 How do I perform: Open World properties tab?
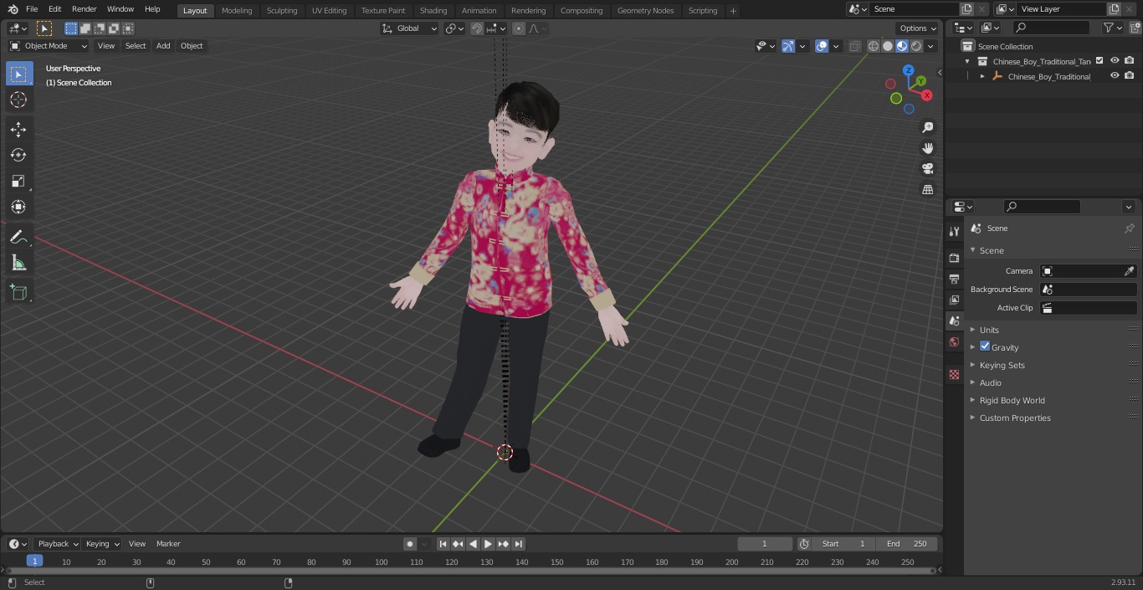[x=954, y=341]
